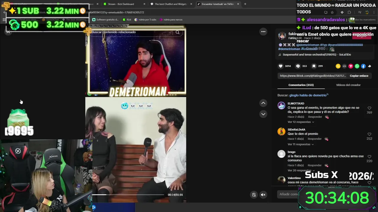Close the TikTok viewer with X button
378x212 pixels.
pos(8,32)
